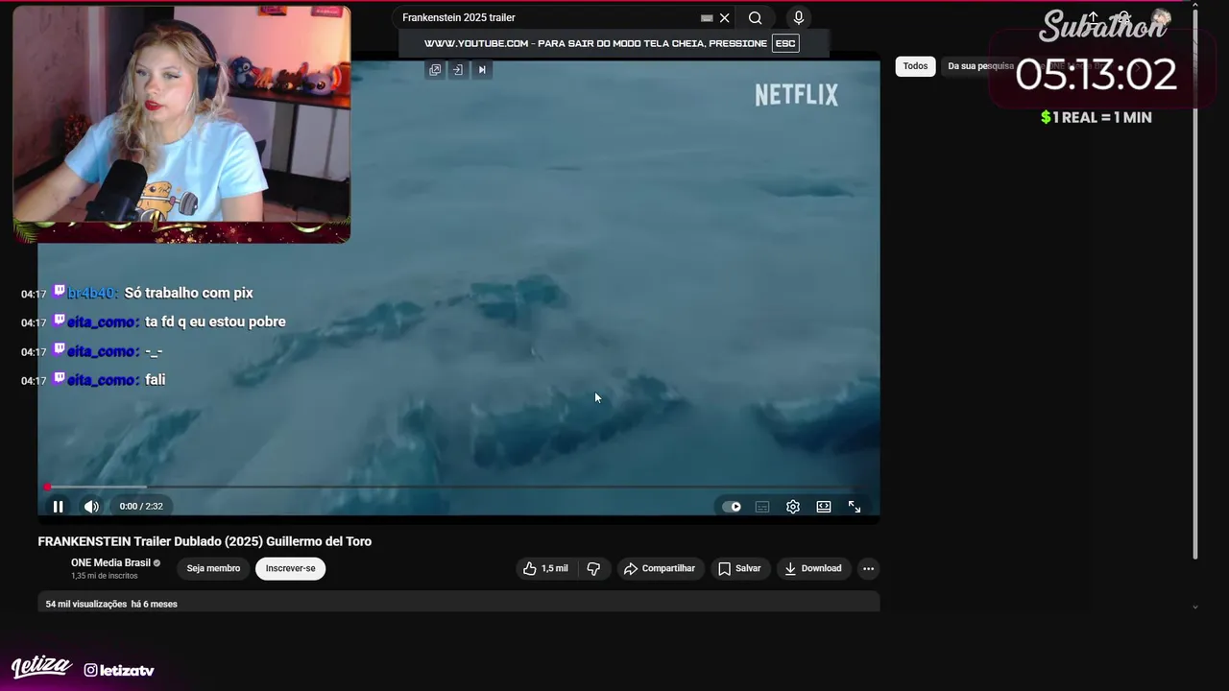Save the video with the Salvar button
Viewport: 1229px width, 691px height.
(739, 568)
